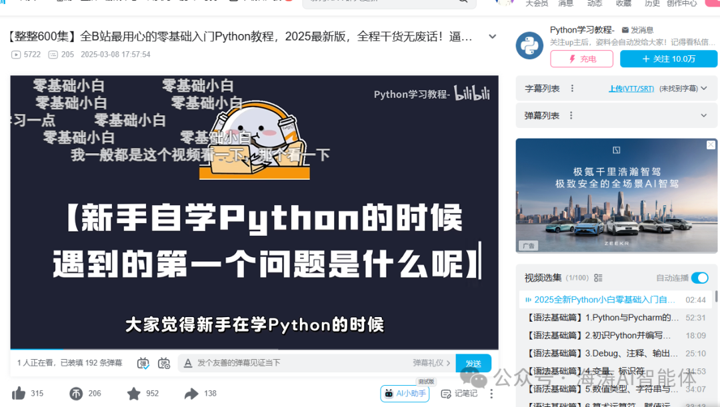Click 发送 to send danmaku

coord(473,363)
